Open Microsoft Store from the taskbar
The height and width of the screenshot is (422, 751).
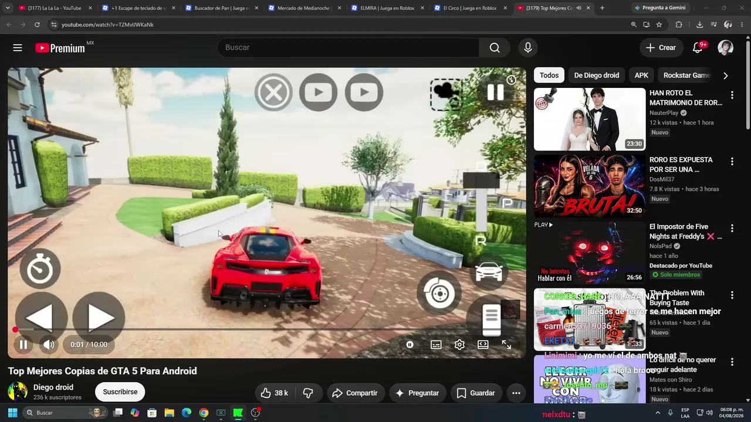(x=152, y=413)
